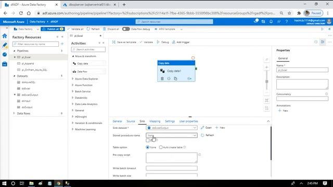Add a new annotation with the New button

point(283,111)
